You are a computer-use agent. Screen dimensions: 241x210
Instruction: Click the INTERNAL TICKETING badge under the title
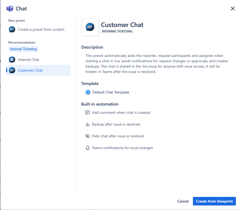click(117, 31)
